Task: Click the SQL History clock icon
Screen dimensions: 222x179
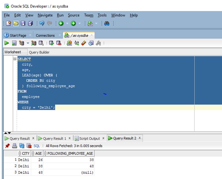Action: coord(91,43)
